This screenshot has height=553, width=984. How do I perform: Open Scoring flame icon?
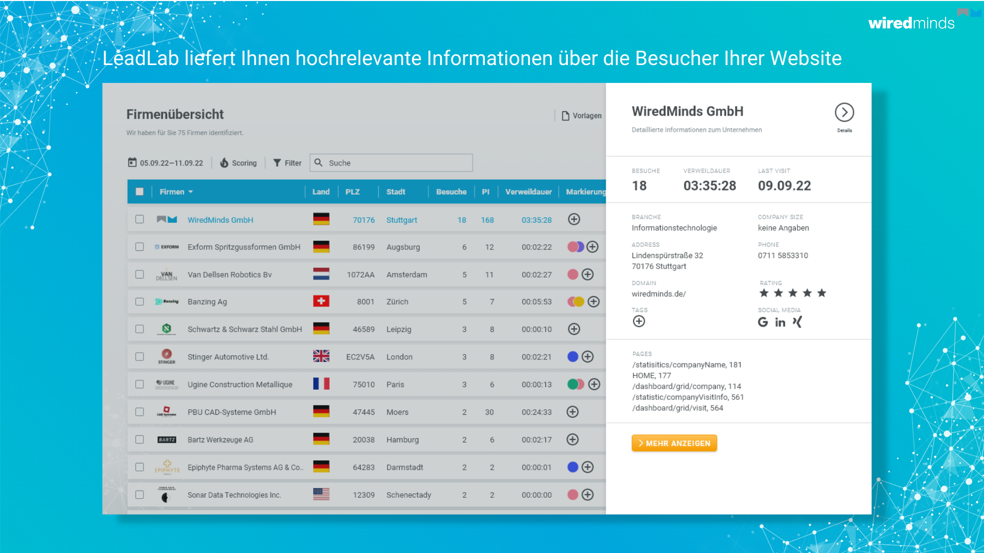coord(224,163)
